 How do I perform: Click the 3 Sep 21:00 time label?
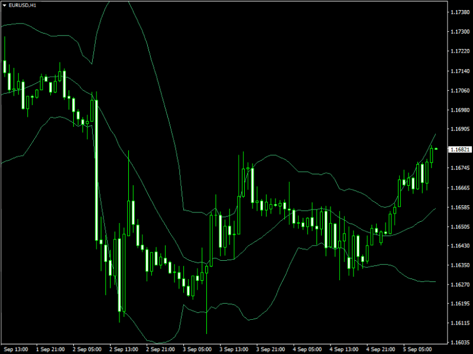click(271, 349)
